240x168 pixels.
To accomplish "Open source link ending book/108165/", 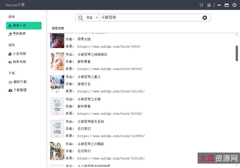I will [111, 158].
